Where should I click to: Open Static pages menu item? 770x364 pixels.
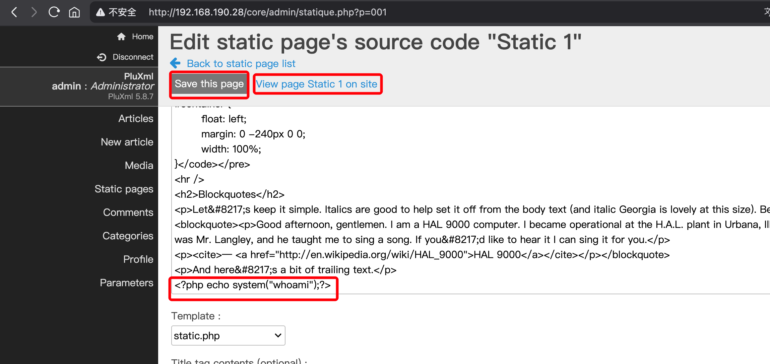click(x=124, y=189)
